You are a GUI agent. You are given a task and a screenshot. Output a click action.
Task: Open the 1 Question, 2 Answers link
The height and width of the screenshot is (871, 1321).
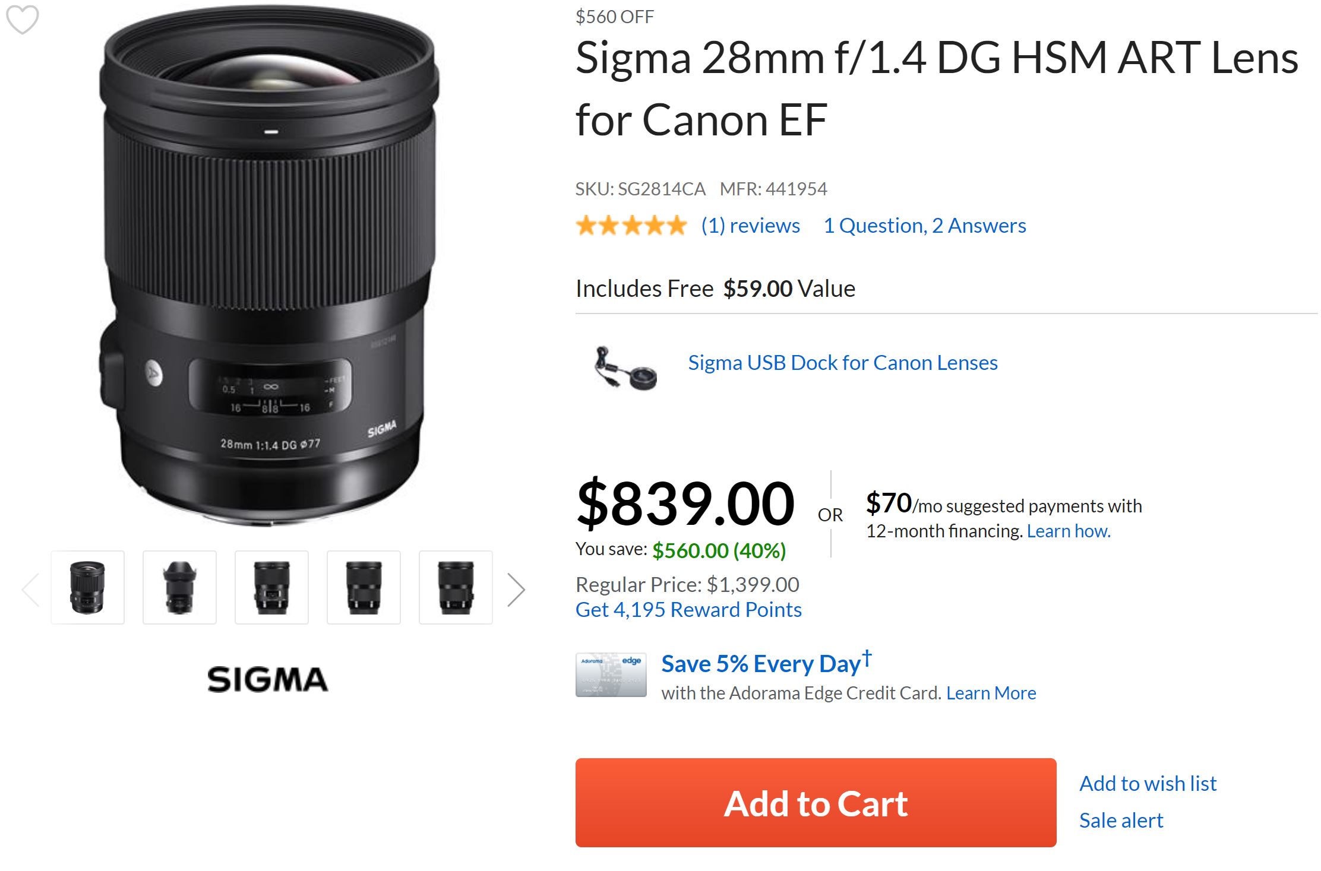tap(924, 226)
